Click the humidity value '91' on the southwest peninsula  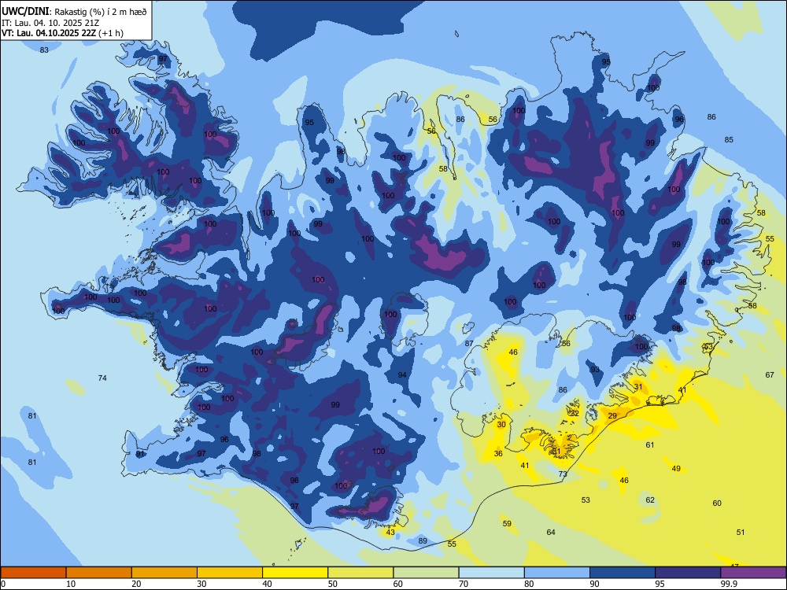point(140,454)
